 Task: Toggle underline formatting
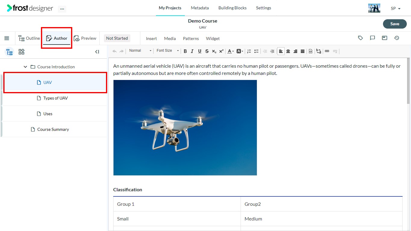(200, 51)
